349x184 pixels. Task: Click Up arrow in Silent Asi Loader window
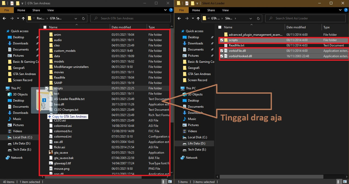coord(198,18)
